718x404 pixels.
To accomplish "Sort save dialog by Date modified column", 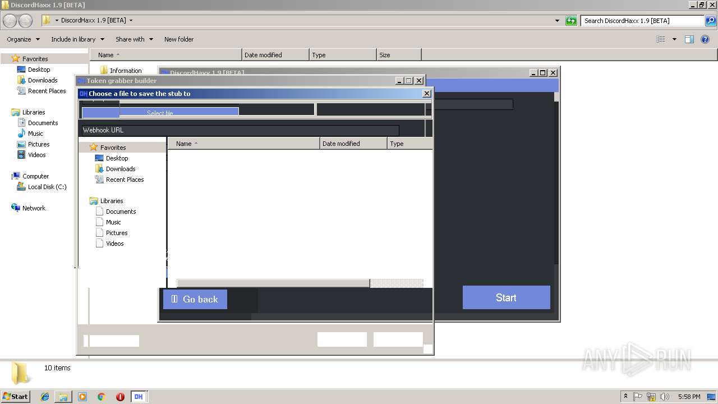I will coord(353,144).
